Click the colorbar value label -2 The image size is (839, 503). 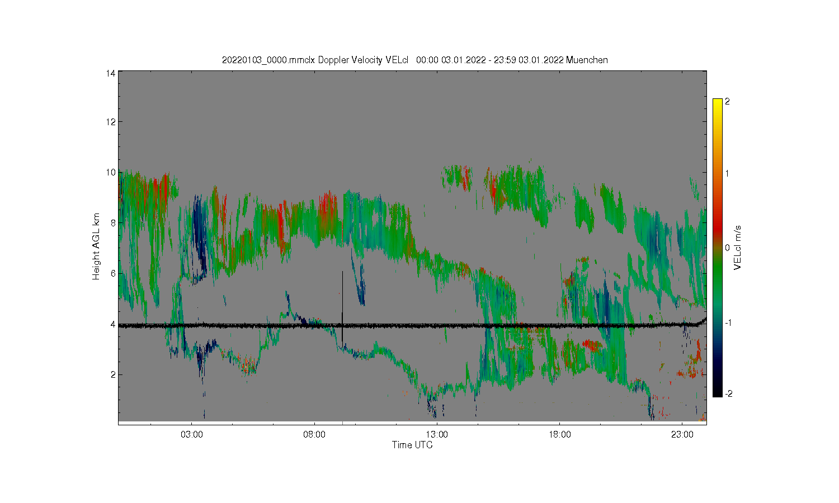729,393
